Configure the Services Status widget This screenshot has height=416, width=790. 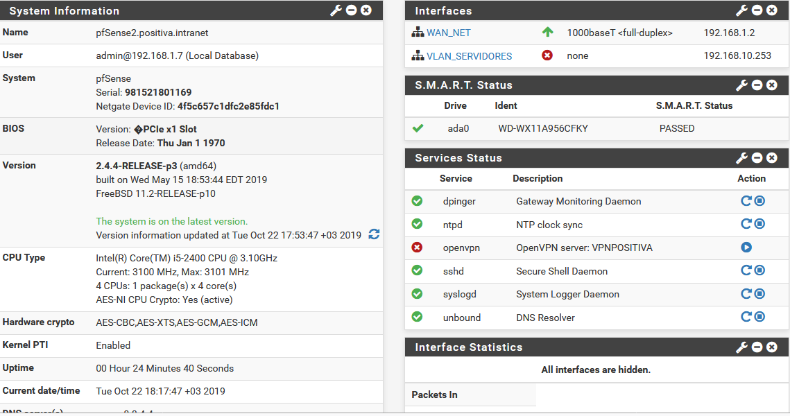tap(741, 158)
